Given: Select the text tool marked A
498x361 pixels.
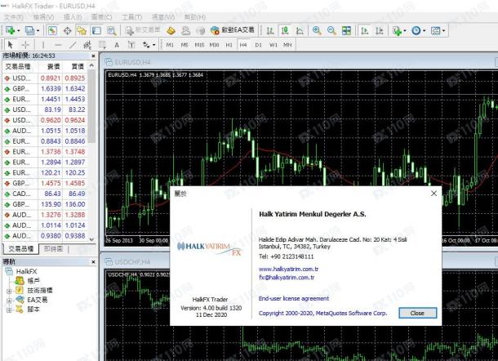Looking at the screenshot, I should 117,45.
